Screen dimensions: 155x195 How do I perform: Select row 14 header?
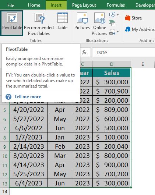coord(5,192)
